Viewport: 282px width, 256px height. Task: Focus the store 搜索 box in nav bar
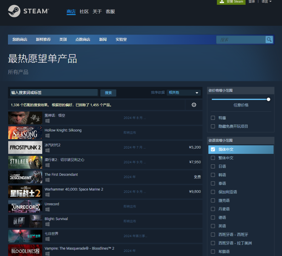coord(241,40)
